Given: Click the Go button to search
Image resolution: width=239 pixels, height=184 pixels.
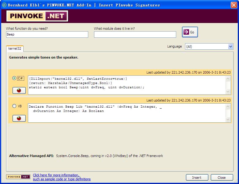Looking at the screenshot, I should point(190,32).
